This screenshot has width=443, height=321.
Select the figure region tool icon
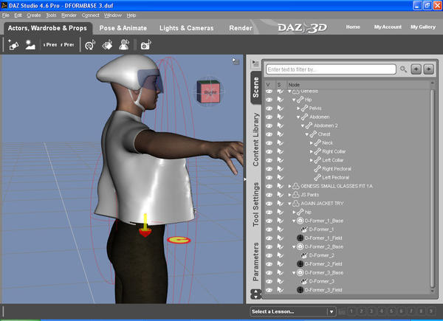pos(124,44)
